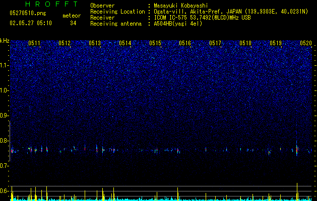Click the 0.7 frequency axis label
Screen dimensions: 317x201
tap(5, 166)
